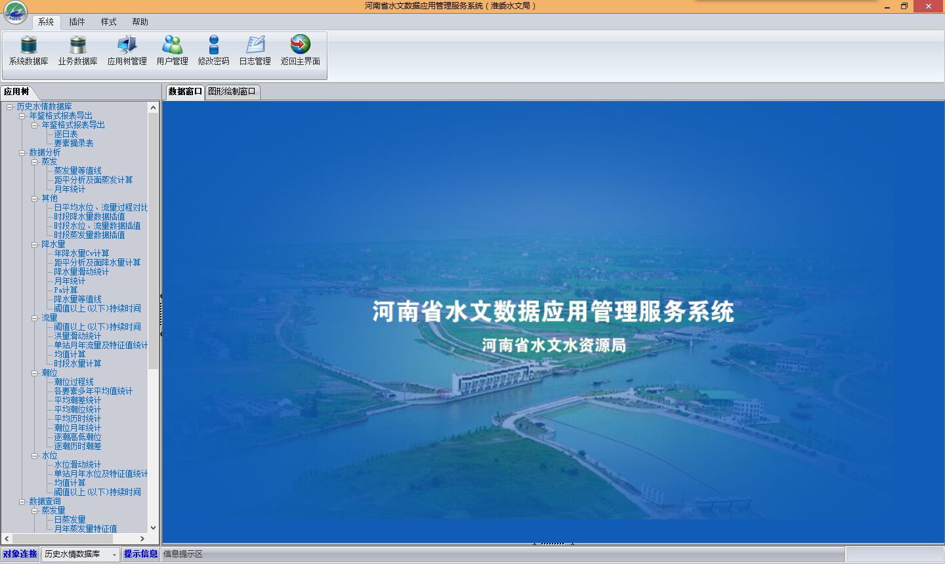Switch to the 图形绘制窗口 tab
Screen dimensions: 945x564
(x=232, y=92)
